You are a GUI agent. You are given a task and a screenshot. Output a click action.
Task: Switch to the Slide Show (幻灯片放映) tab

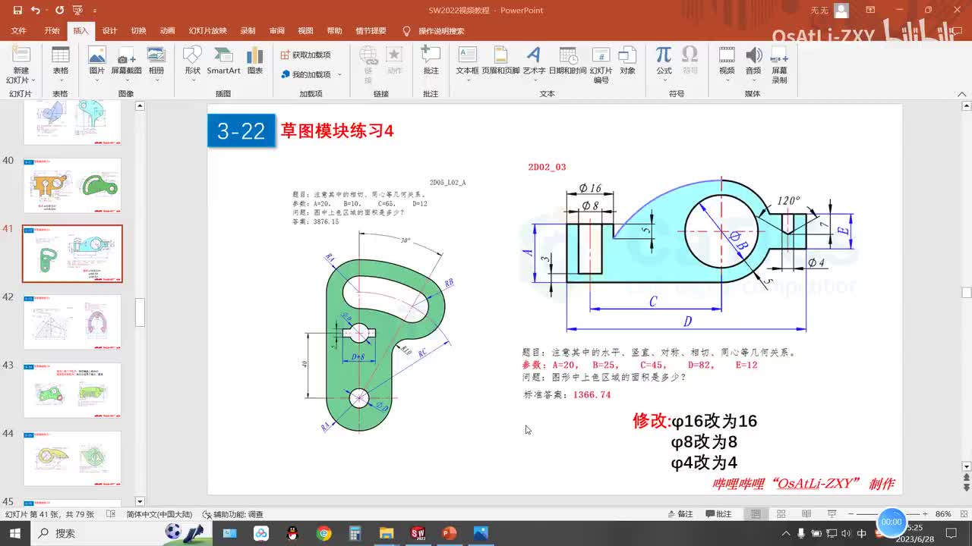point(208,31)
